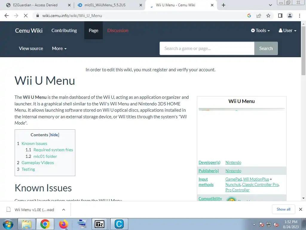The width and height of the screenshot is (306, 230).
Task: Jump to Testing section
Action: (x=28, y=169)
